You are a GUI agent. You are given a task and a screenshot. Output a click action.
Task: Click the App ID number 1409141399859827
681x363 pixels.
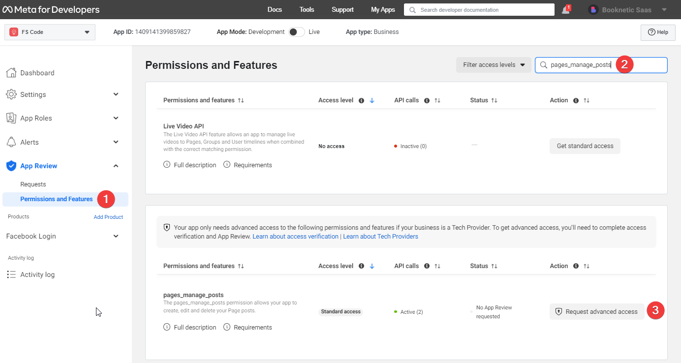[163, 32]
